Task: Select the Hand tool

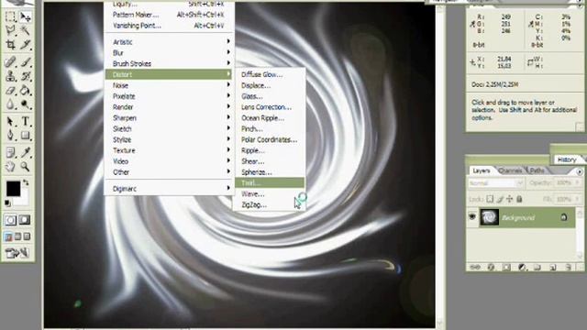Action: pos(10,167)
